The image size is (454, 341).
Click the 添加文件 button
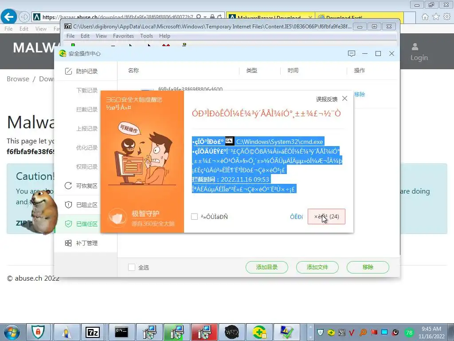point(317,267)
